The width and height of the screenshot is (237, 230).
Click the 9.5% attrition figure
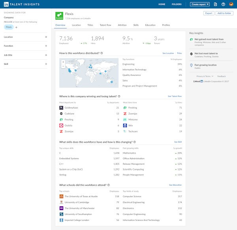click(128, 38)
